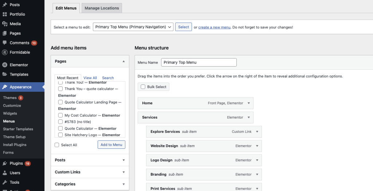Collapse the Pages panel arrow
Screen dimensions: 373x191
(x=123, y=61)
